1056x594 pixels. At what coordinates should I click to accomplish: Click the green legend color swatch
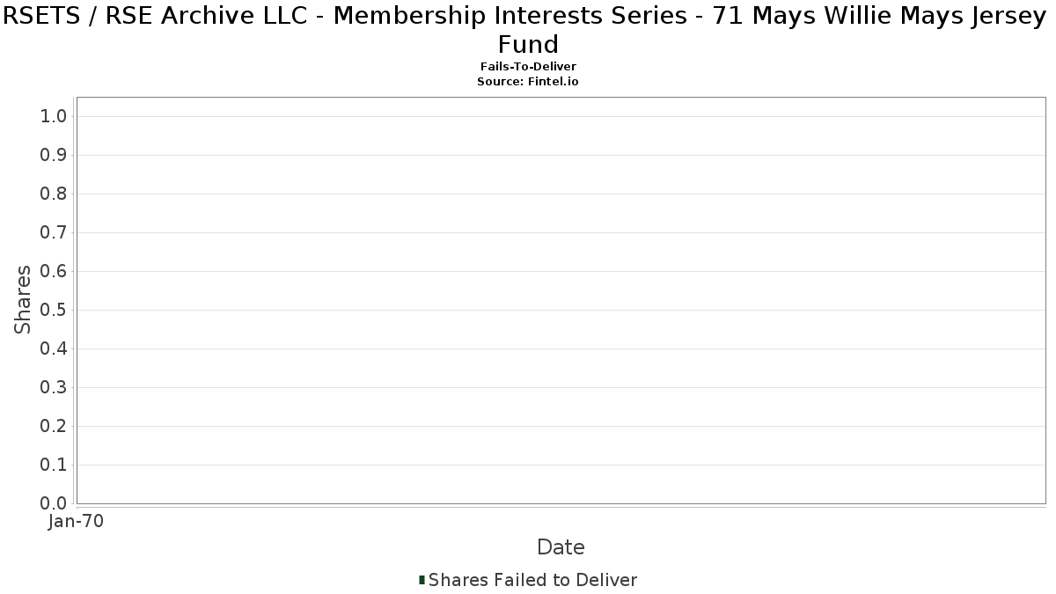[x=422, y=579]
